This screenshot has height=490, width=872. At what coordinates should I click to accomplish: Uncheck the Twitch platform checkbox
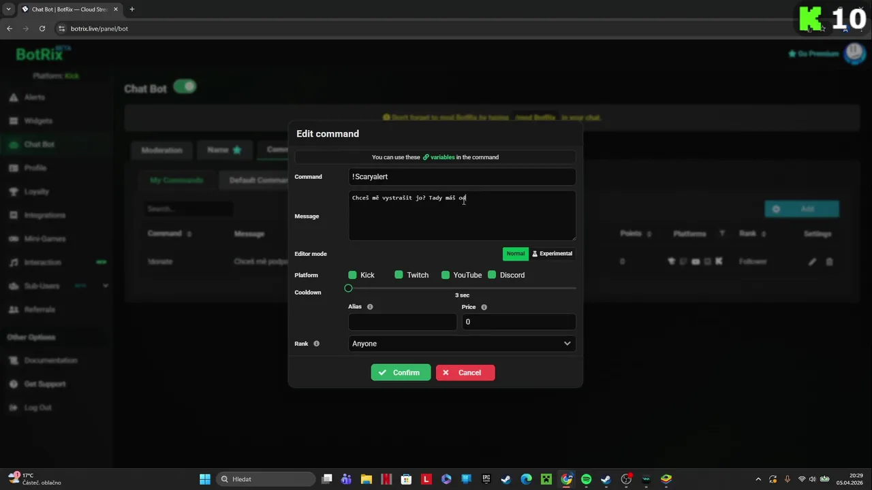point(399,275)
